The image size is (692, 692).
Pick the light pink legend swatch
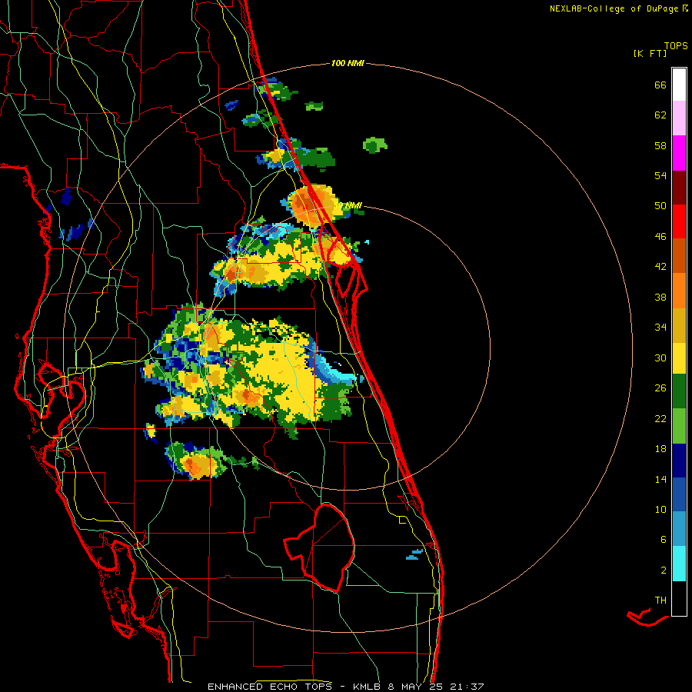pos(679,118)
